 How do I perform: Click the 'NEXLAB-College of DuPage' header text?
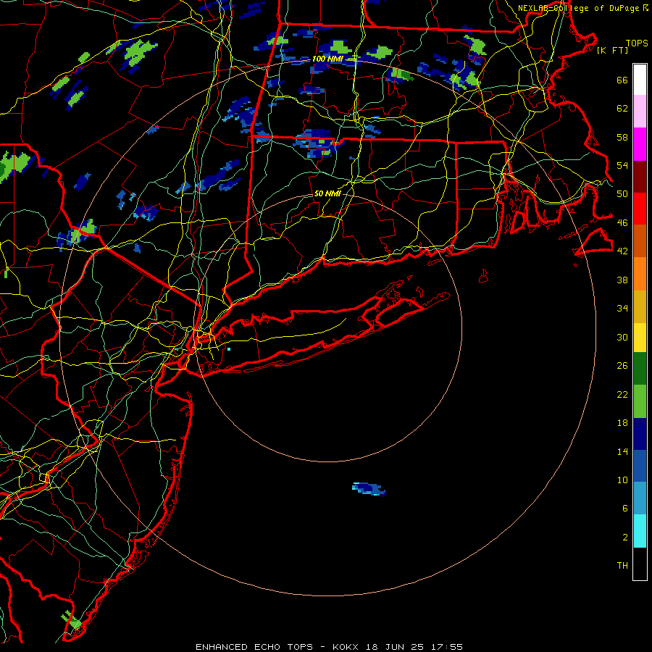coord(578,8)
